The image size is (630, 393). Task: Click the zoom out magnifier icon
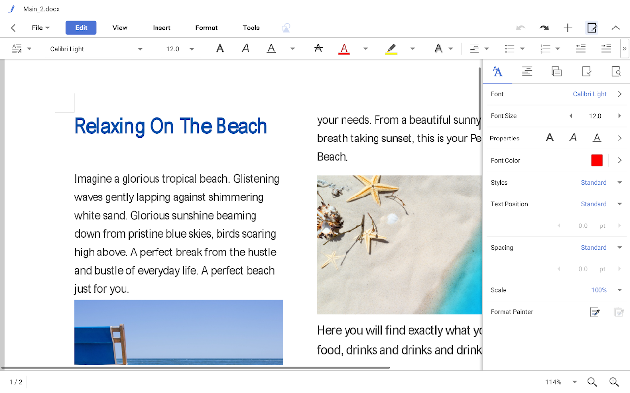(x=592, y=382)
